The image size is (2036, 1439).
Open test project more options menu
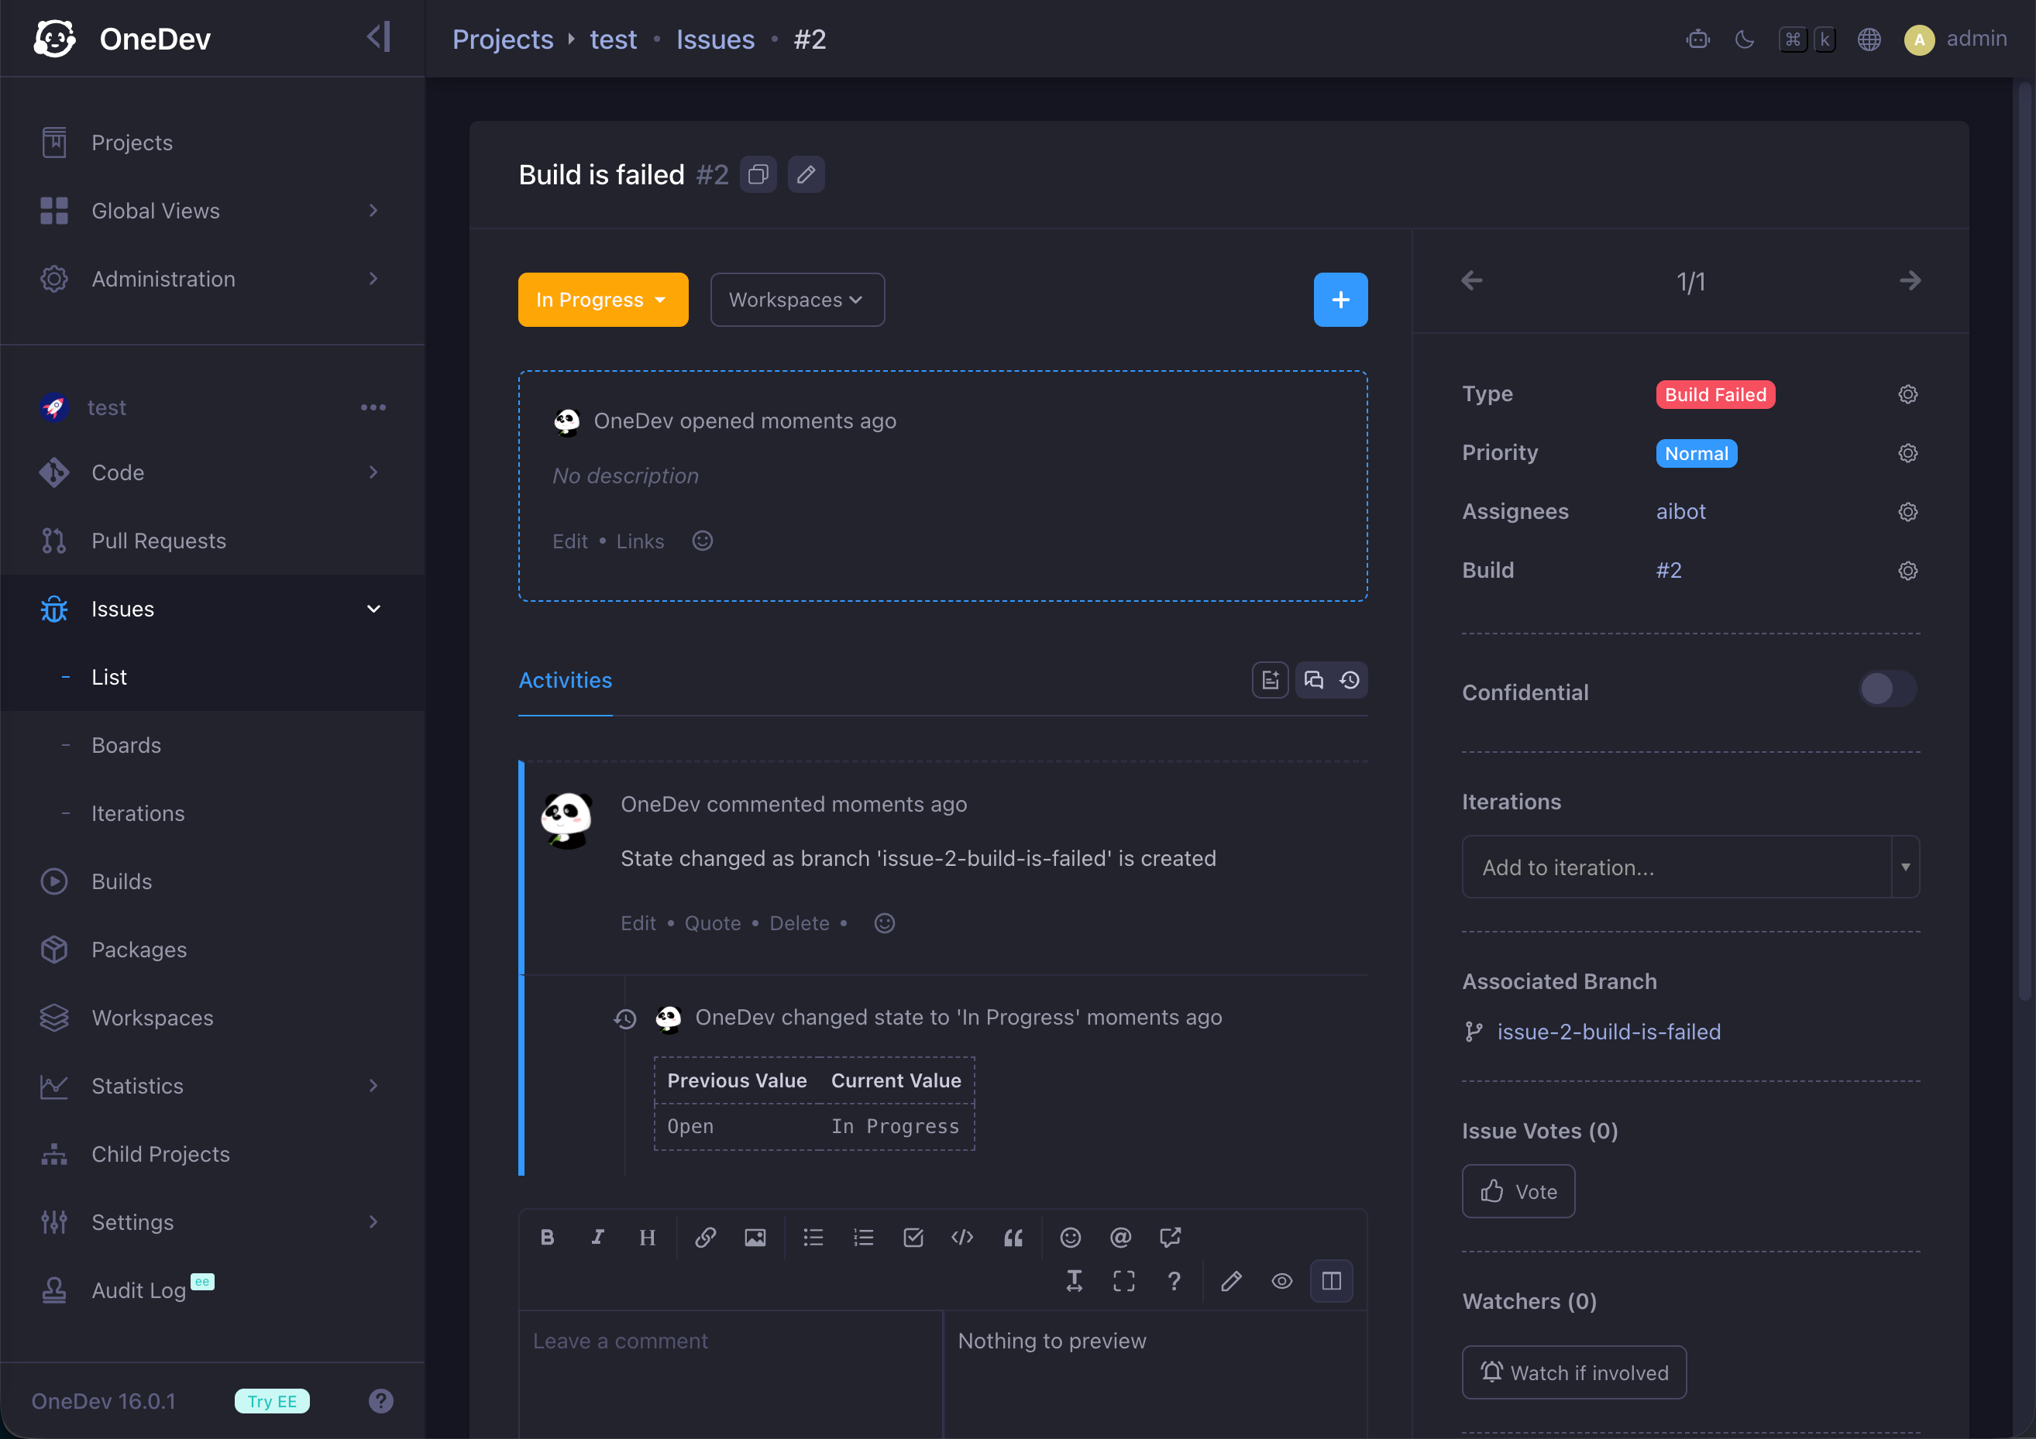(x=373, y=408)
